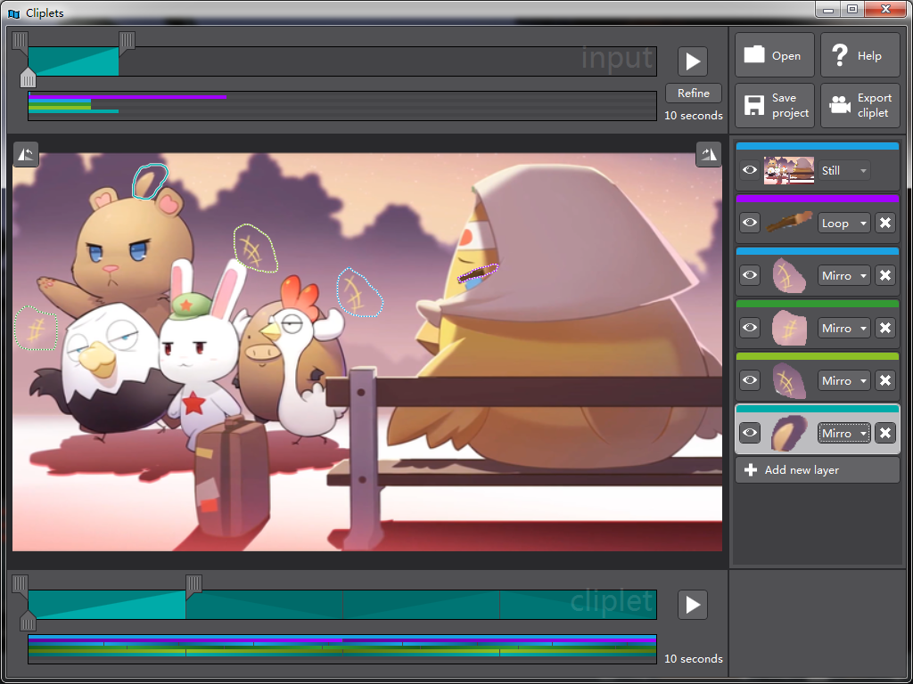The image size is (913, 684).
Task: Hide the Still background layer
Action: pos(750,170)
